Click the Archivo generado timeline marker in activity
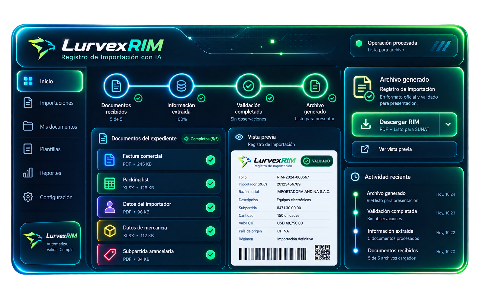This screenshot has width=479, height=299. coord(356,194)
